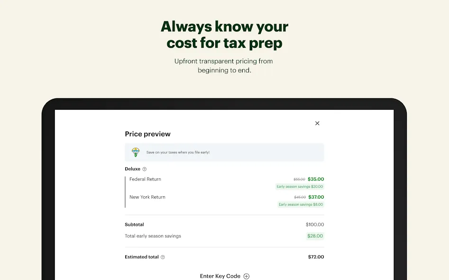Close the Price preview dialog

click(x=317, y=123)
